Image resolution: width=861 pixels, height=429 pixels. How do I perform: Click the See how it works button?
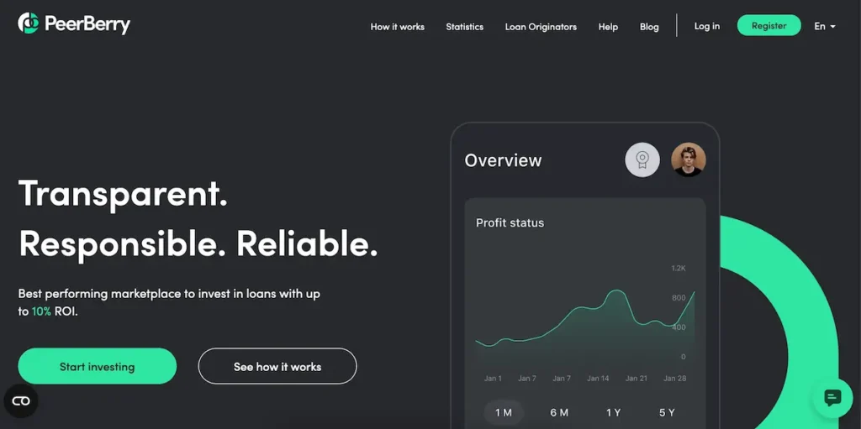277,367
